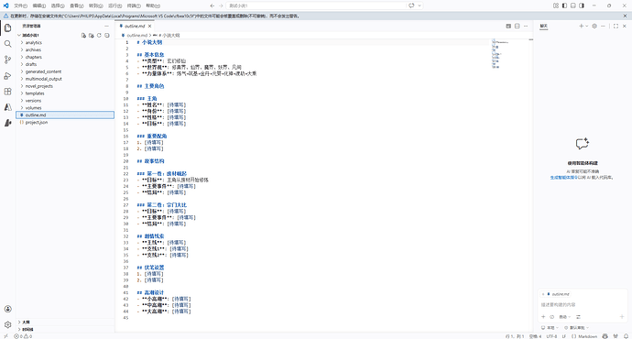Toggle the secondary side bar visibility
Viewport: 632px width, 339px height.
[582, 5]
